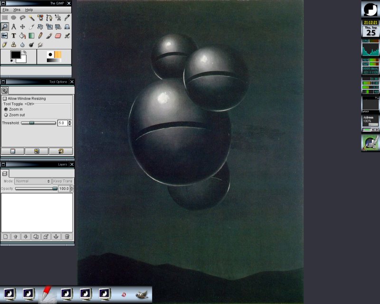
Task: Select the Eraser tool
Action: pos(58,36)
